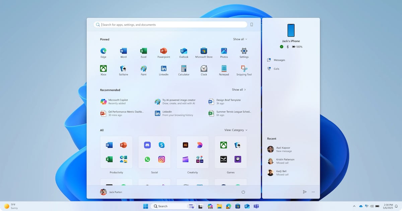
Task: Open Calls in the phone panel
Action: (x=276, y=69)
